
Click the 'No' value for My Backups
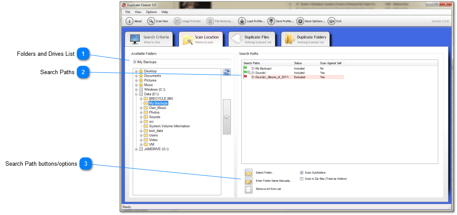pyautogui.click(x=322, y=68)
